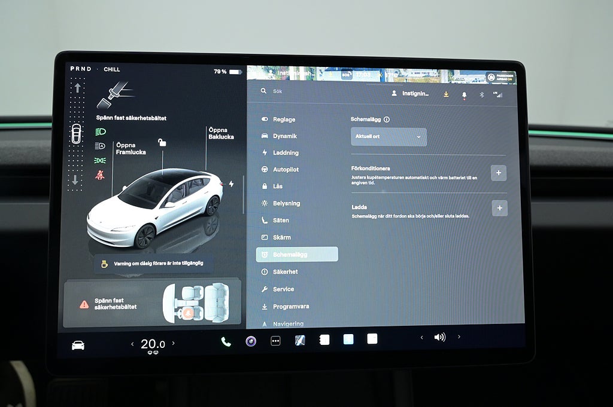Open the Bluetooth settings icon
Image resolution: width=613 pixels, height=407 pixels.
tap(481, 94)
